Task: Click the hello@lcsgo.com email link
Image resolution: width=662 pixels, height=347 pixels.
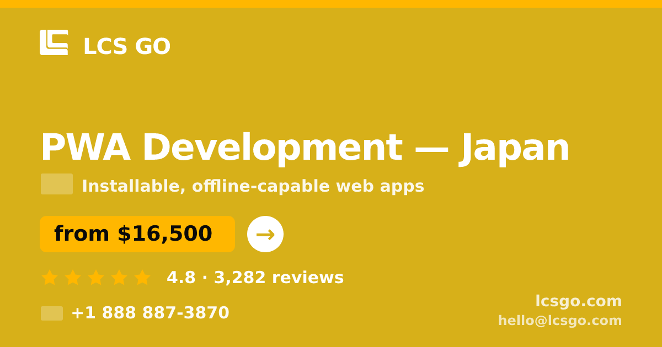Action: (x=560, y=321)
